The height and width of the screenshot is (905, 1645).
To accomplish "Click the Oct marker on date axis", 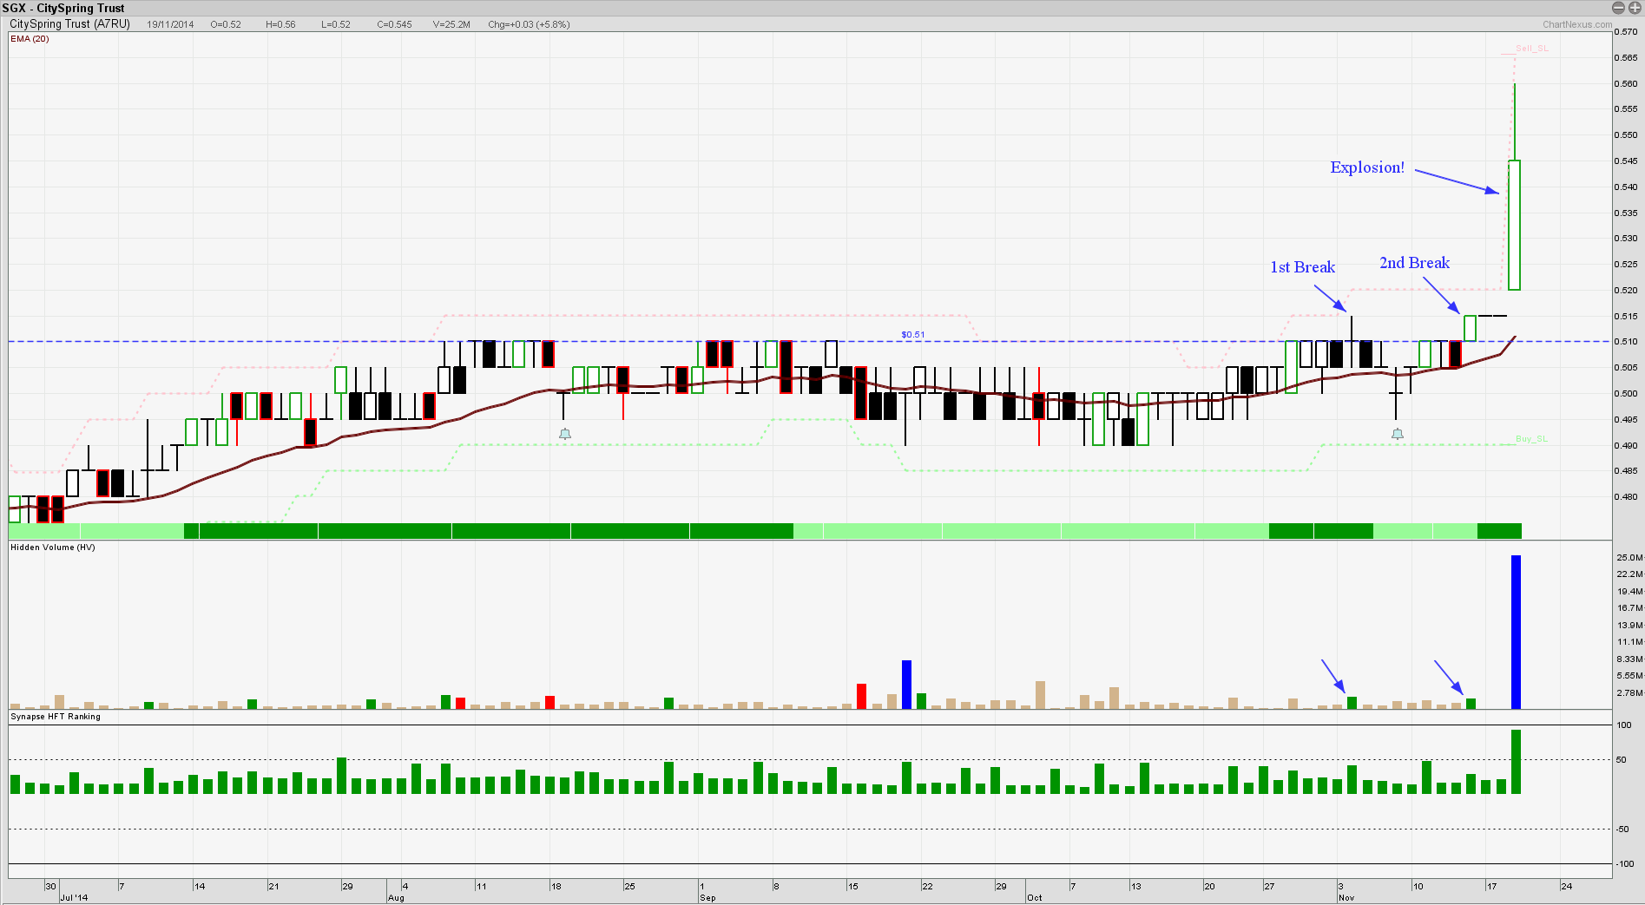I will click(x=1034, y=897).
